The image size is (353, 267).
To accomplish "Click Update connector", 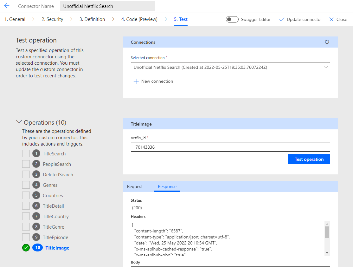I will click(305, 19).
